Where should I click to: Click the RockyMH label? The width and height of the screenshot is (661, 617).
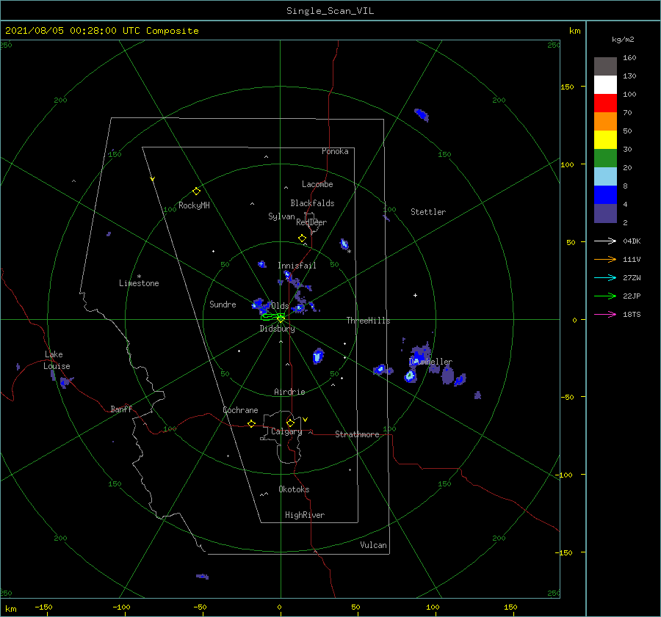tap(194, 205)
